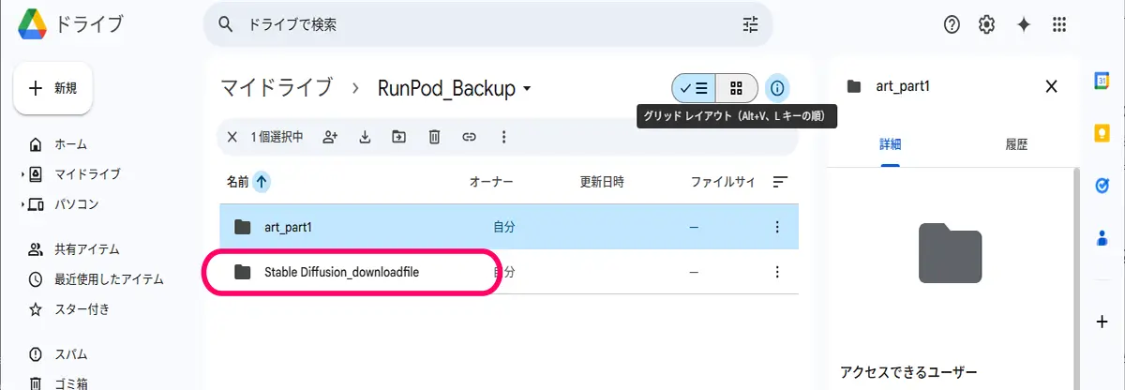The image size is (1125, 390).
Task: Switch to grid layout view
Action: (x=737, y=88)
